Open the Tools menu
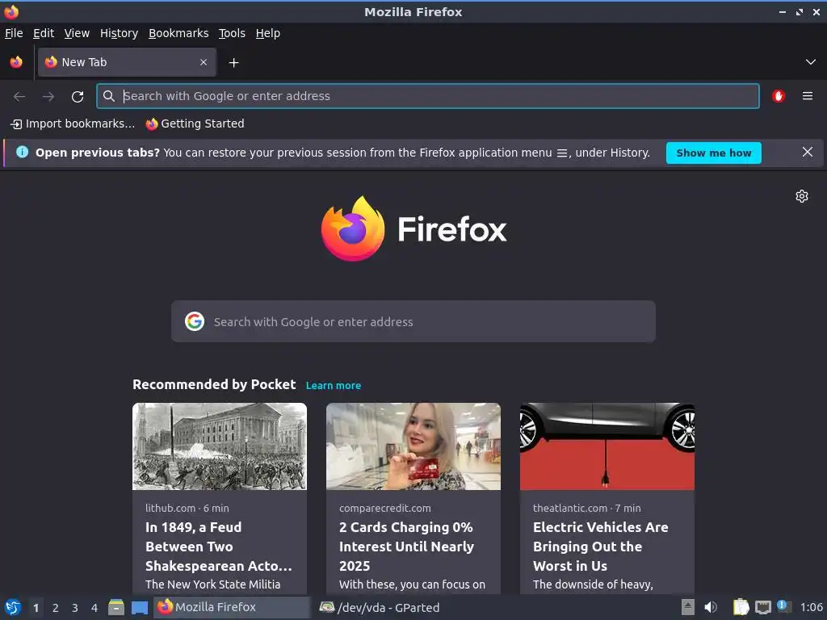 pos(232,33)
